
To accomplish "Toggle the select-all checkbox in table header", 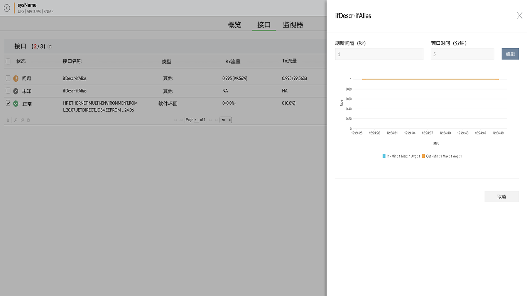I will point(8,61).
